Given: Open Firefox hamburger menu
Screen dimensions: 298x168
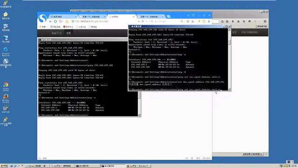Looking at the screenshot, I should (265, 21).
